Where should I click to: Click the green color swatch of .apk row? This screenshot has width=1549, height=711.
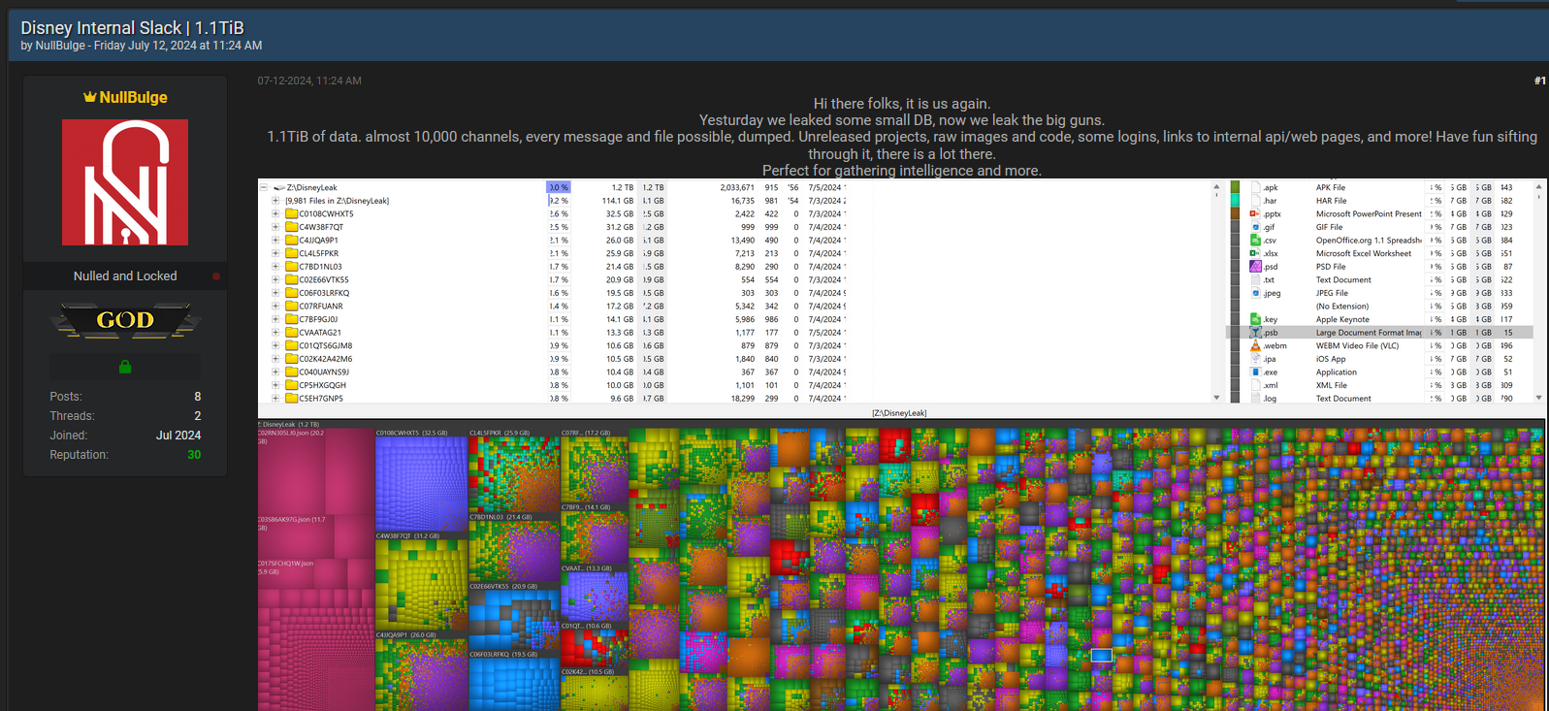[1235, 187]
